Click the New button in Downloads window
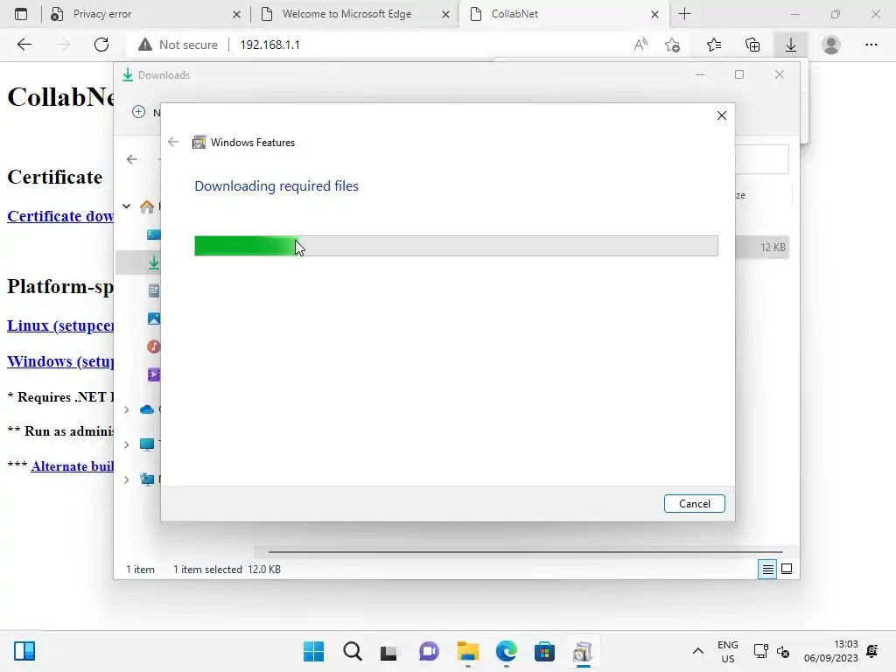896x672 pixels. 146,112
